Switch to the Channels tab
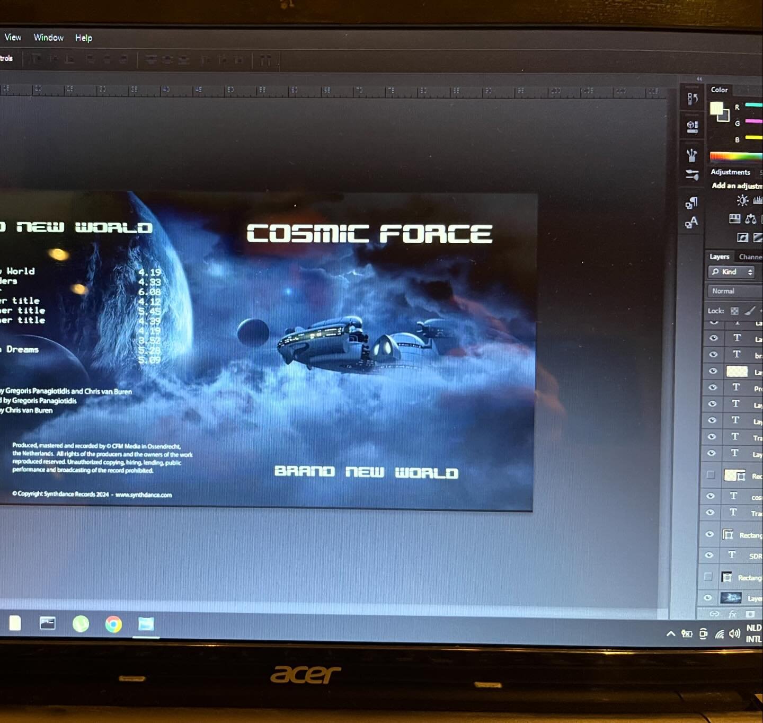 tap(750, 257)
